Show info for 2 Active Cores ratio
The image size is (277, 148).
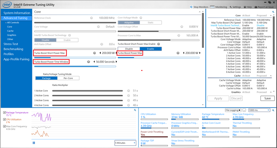pyautogui.click(x=128, y=95)
